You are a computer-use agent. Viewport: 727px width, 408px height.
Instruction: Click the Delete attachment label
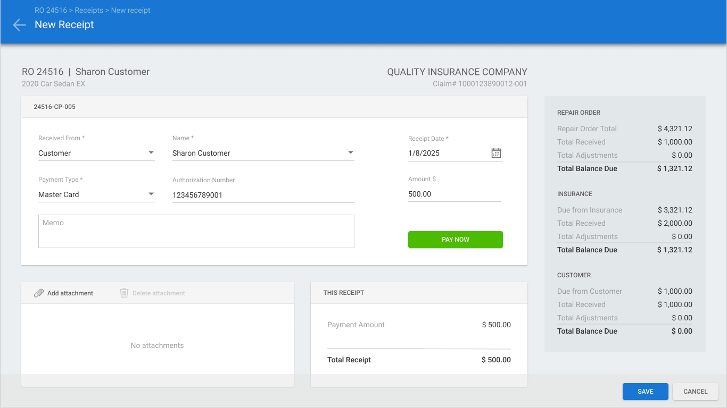coord(159,293)
